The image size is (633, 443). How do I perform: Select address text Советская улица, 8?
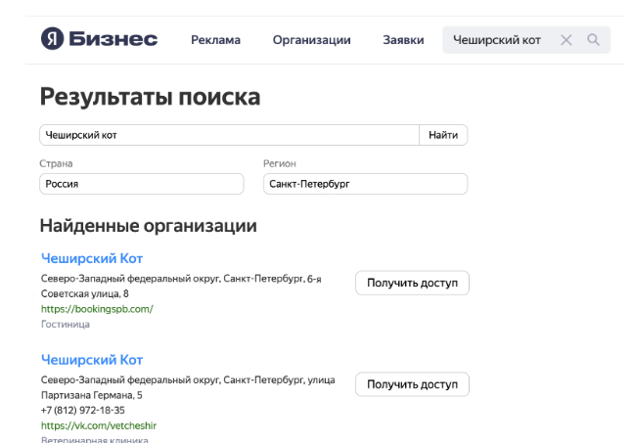pyautogui.click(x=85, y=293)
